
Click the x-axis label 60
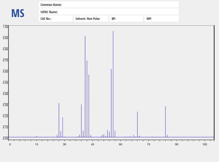(120, 144)
